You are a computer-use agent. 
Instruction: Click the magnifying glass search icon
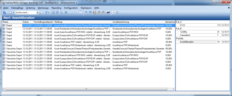coord(41,13)
